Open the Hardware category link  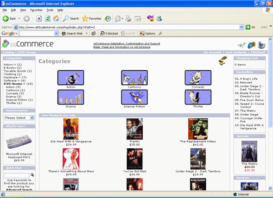pos(12,77)
